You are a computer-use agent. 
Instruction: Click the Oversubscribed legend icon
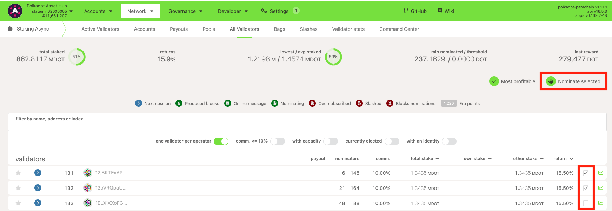(312, 103)
